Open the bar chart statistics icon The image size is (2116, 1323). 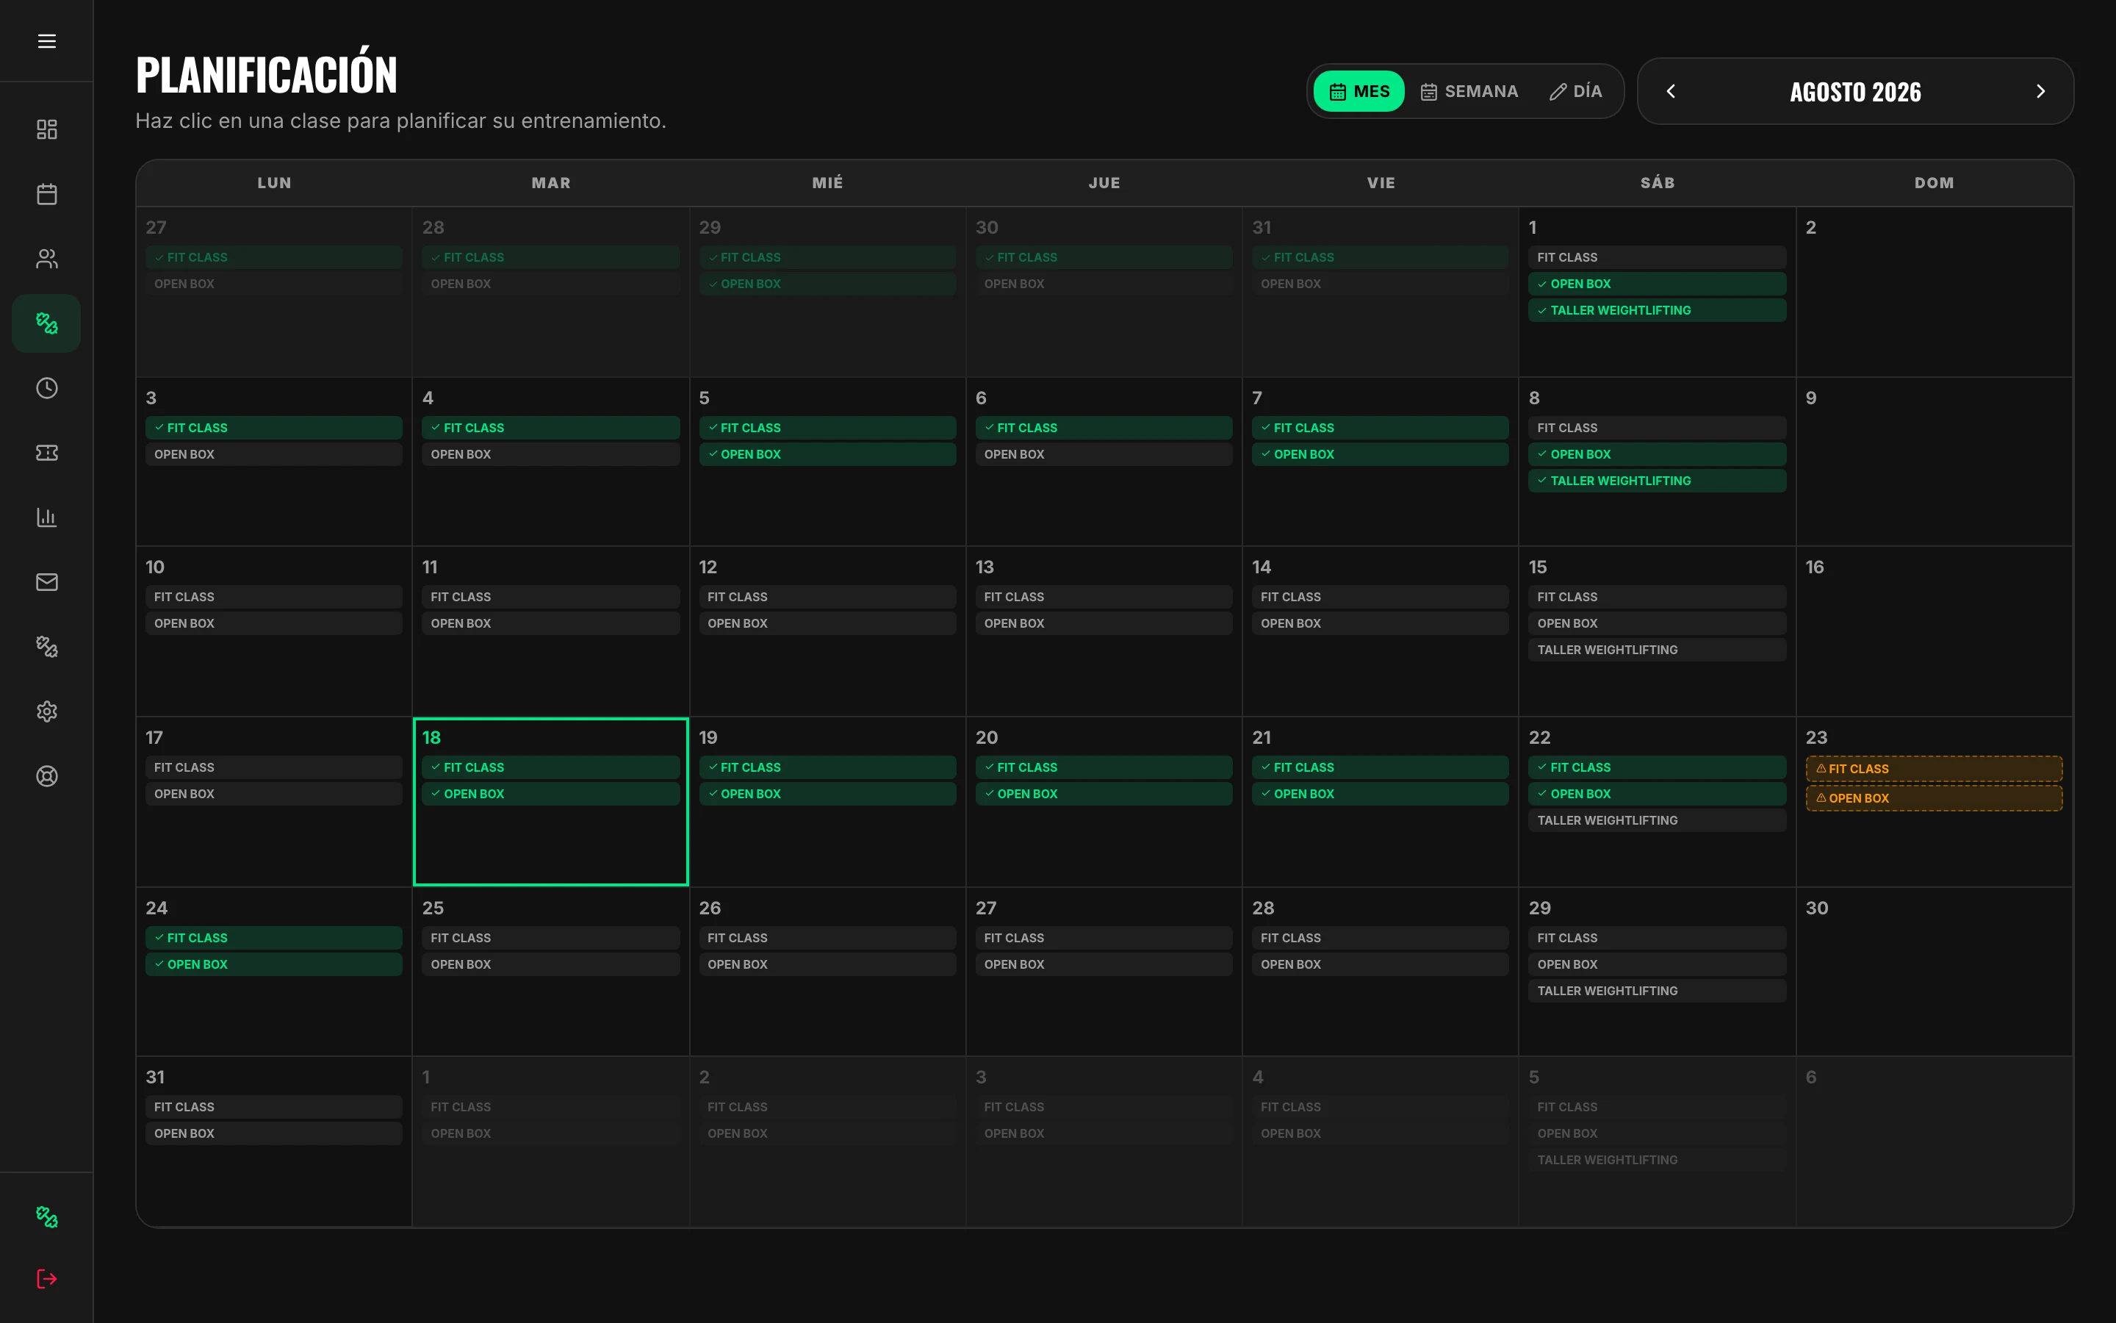(x=46, y=517)
